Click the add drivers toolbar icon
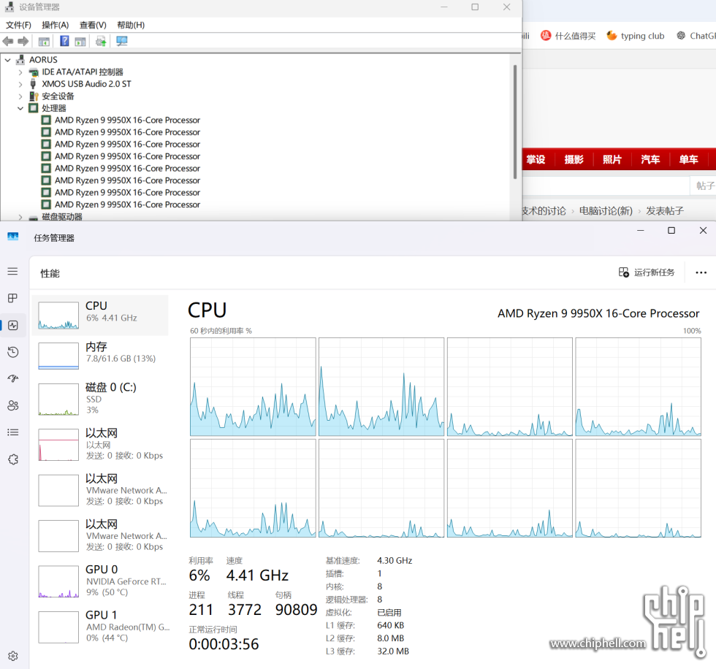The height and width of the screenshot is (669, 716). pos(101,42)
